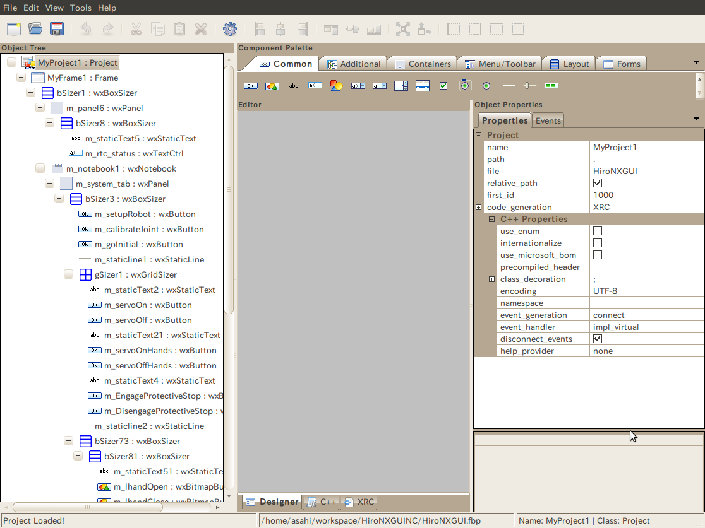The image size is (705, 528).
Task: Click the namespace property value field
Action: pos(647,303)
